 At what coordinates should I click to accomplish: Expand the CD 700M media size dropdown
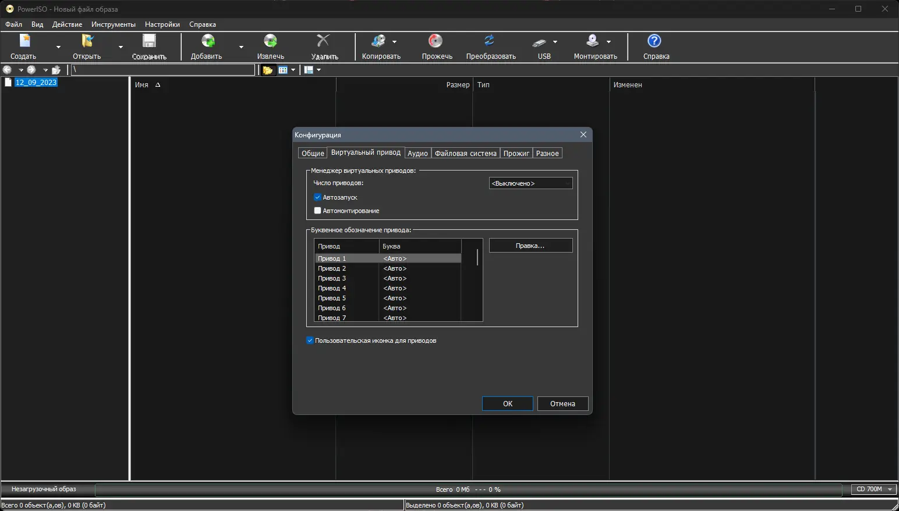point(874,489)
